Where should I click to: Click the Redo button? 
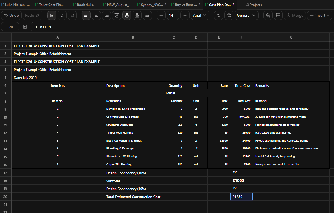[x=32, y=15]
